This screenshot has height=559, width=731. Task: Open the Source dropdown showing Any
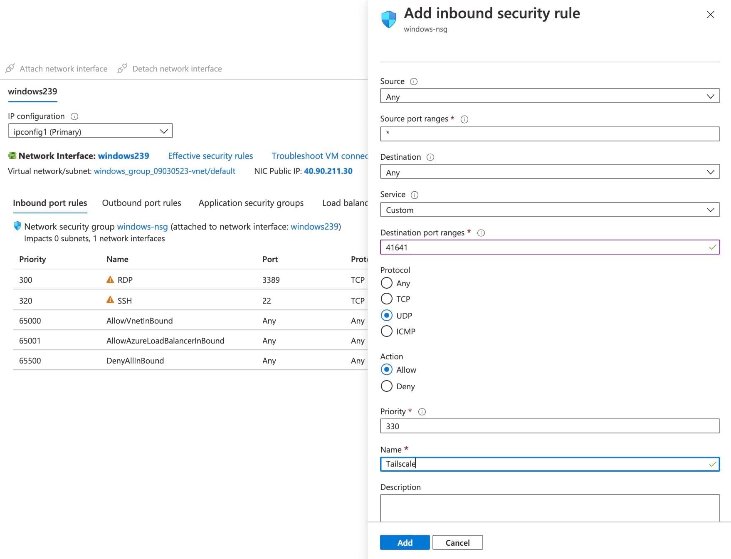click(x=550, y=96)
